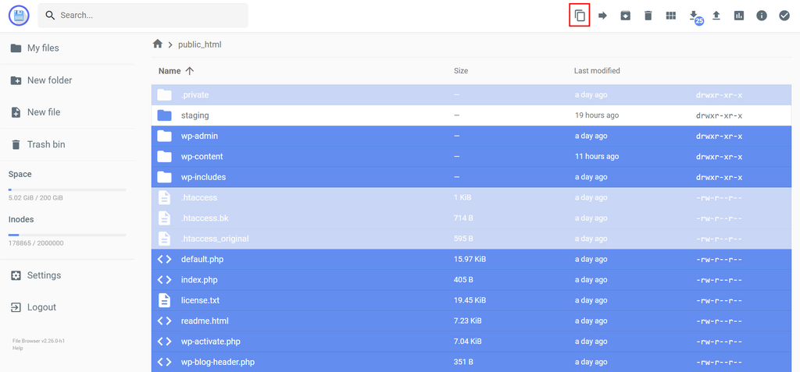Toggle the grid view layout icon
This screenshot has width=800, height=372.
pyautogui.click(x=670, y=16)
